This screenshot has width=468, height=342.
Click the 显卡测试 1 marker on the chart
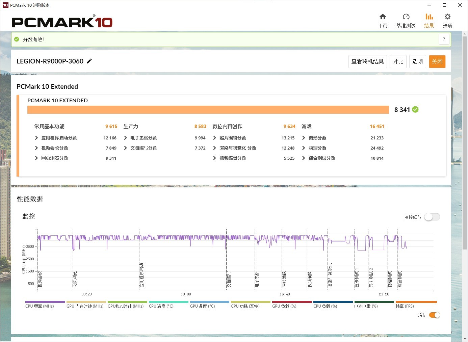click(x=357, y=278)
